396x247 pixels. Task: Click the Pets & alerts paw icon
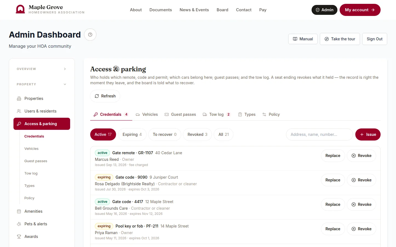pos(19,224)
